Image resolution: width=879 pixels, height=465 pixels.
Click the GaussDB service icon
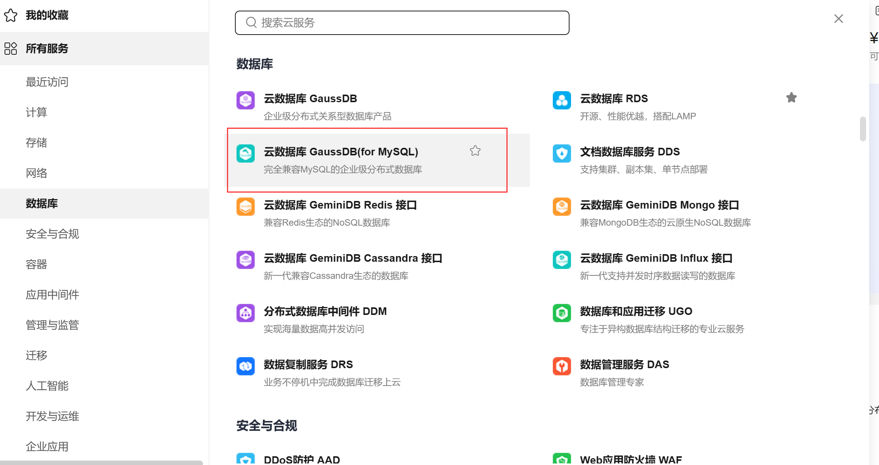245,100
